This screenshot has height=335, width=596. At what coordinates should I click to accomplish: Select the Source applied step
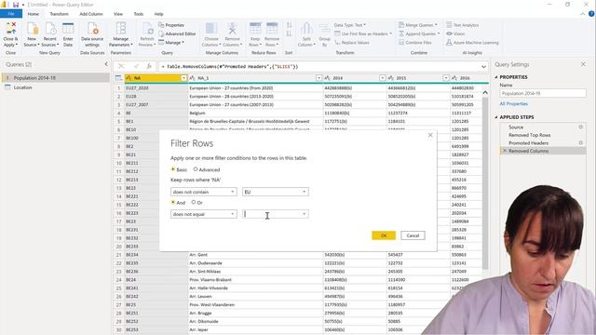pos(516,127)
